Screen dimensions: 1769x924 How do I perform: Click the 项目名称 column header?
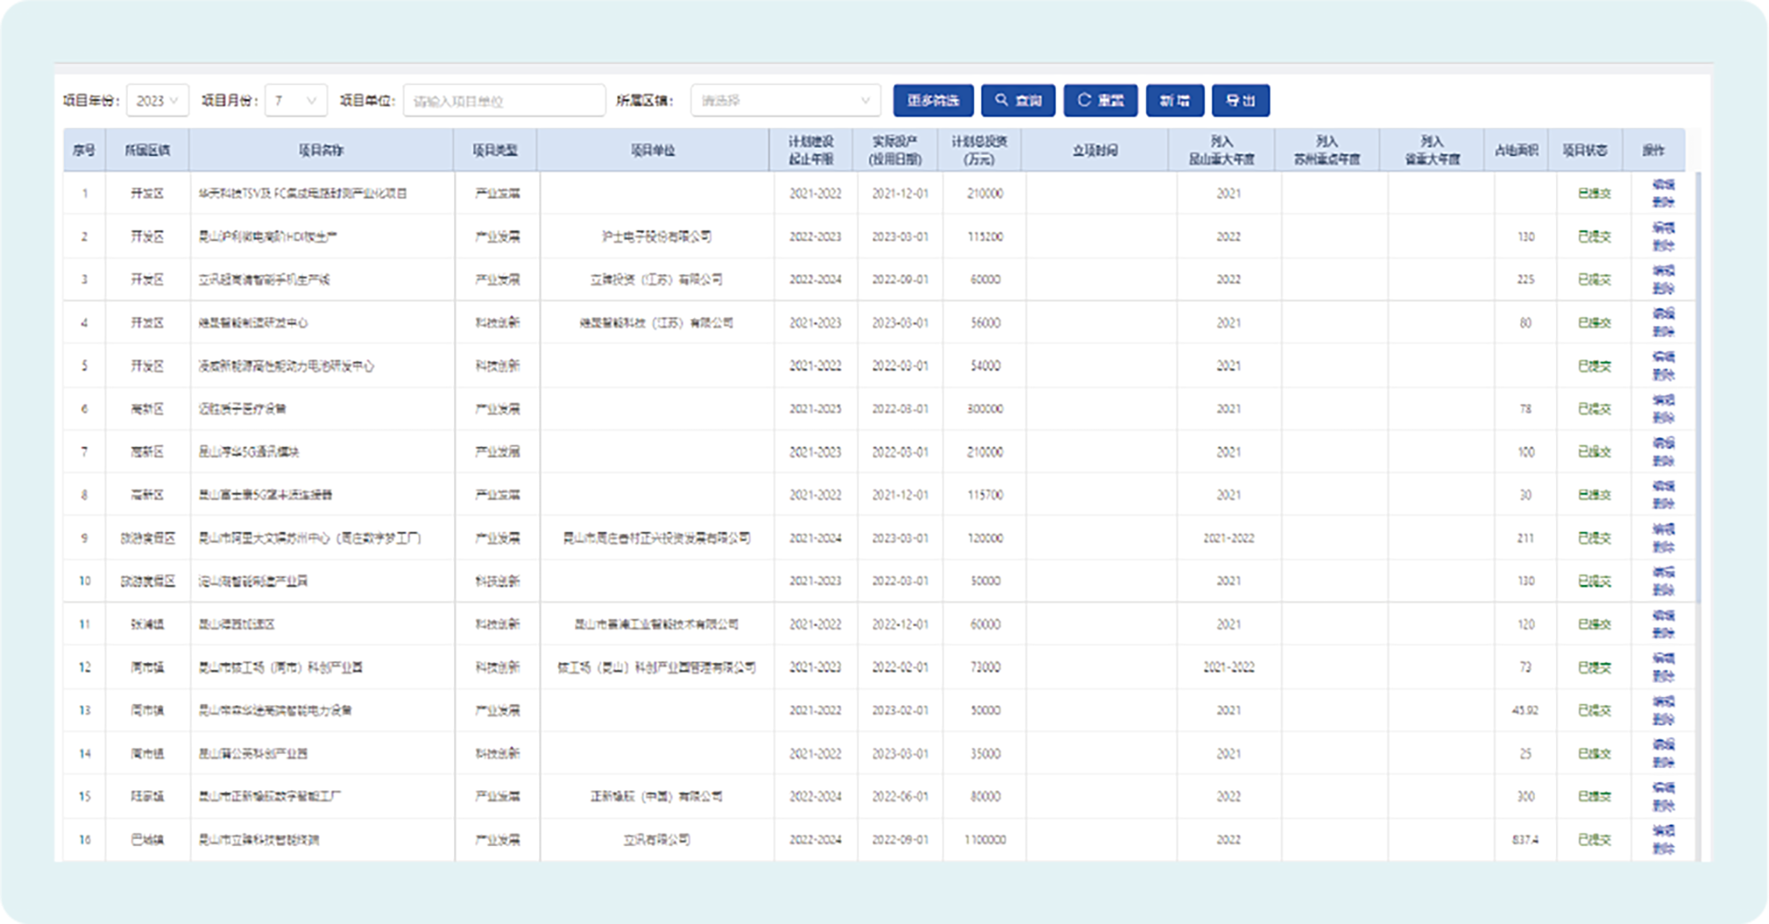(x=321, y=150)
